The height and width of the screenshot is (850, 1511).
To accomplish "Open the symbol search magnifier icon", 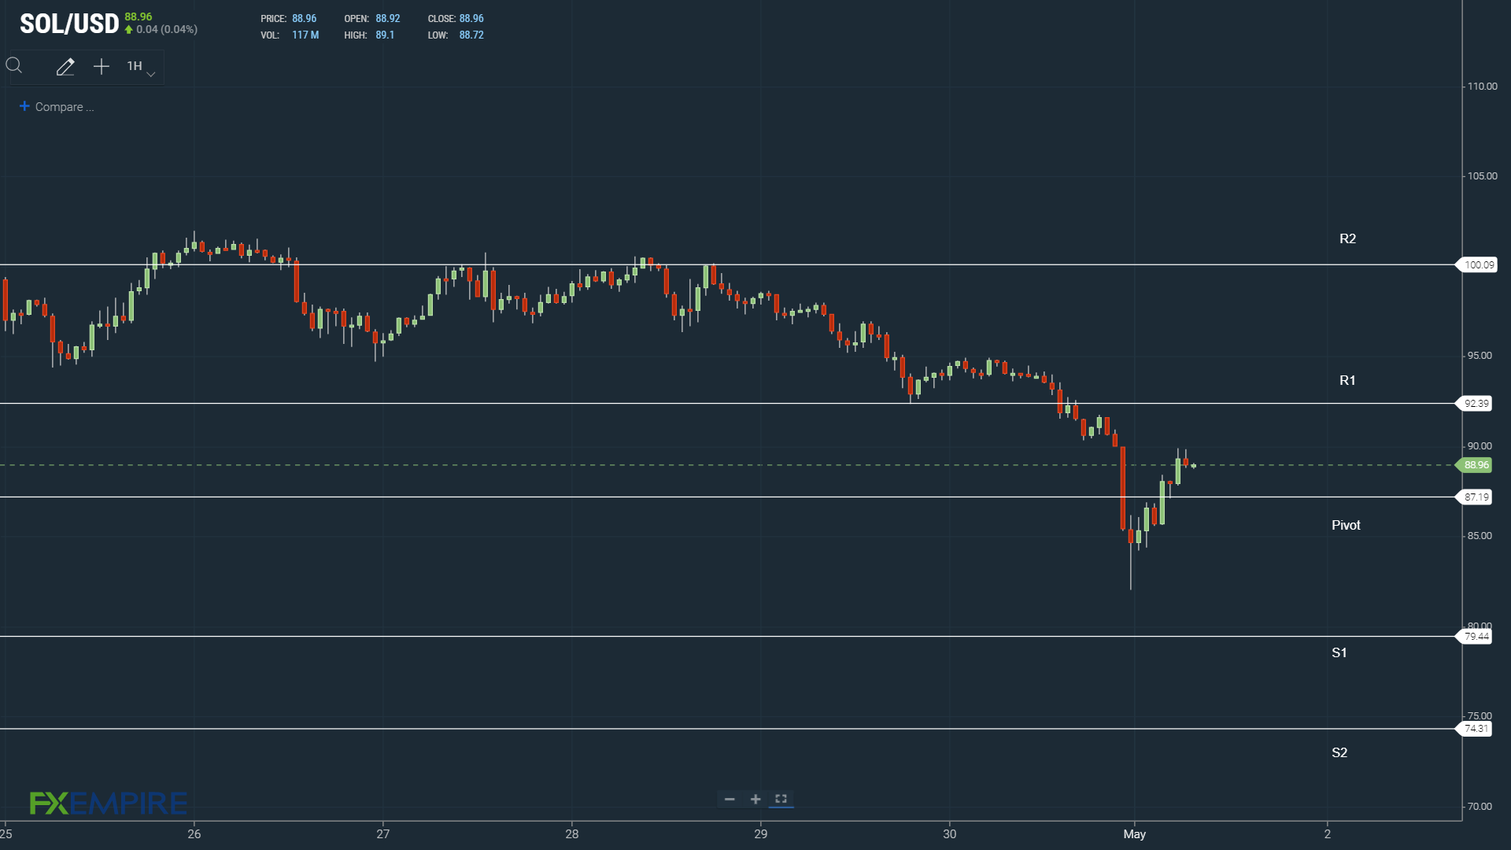I will [14, 66].
